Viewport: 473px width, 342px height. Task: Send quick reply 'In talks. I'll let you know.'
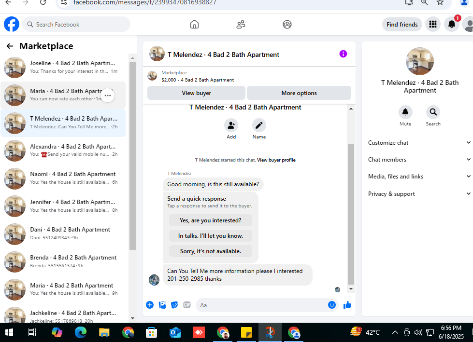point(211,236)
